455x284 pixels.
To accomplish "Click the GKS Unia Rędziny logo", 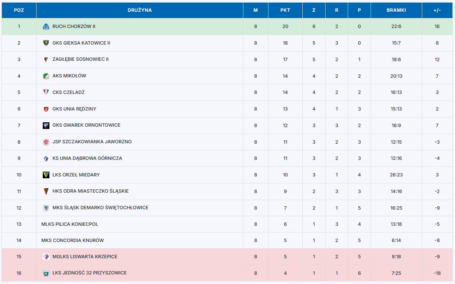I will 46,109.
